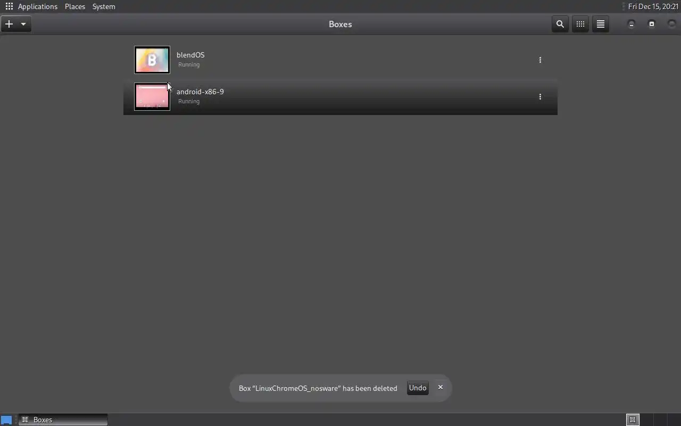Click the Running status under blendOS
Viewport: 681px width, 426px height.
coord(189,64)
